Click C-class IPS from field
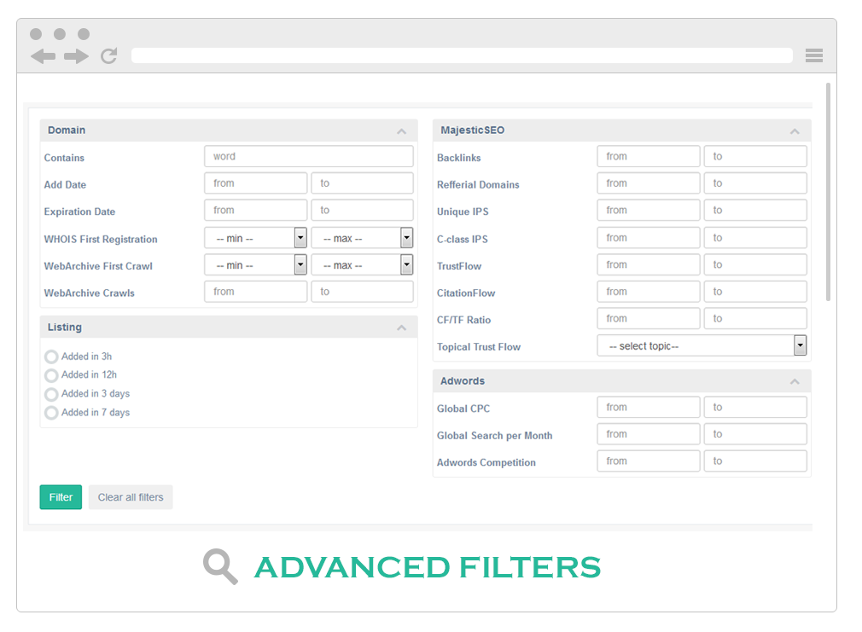 click(649, 237)
